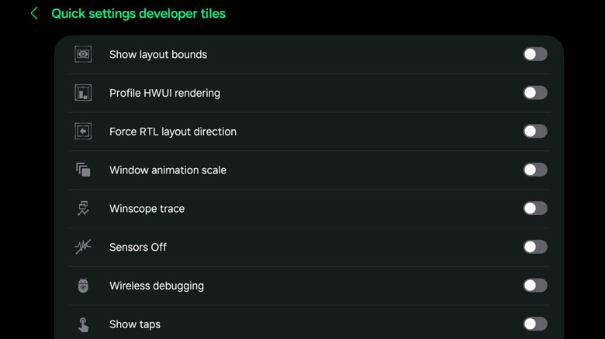Click the Show taps finger icon
Image resolution: width=605 pixels, height=339 pixels.
(x=83, y=324)
